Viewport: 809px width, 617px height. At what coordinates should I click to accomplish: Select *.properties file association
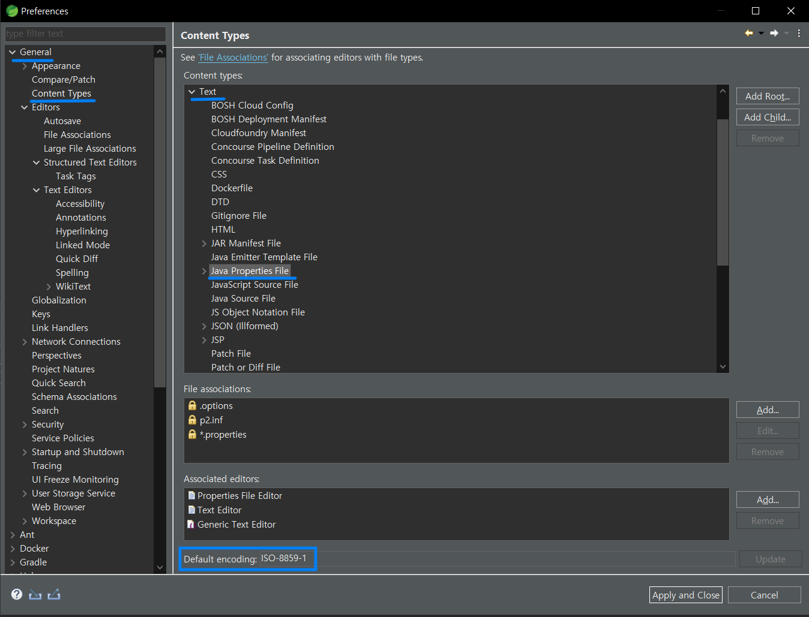223,435
